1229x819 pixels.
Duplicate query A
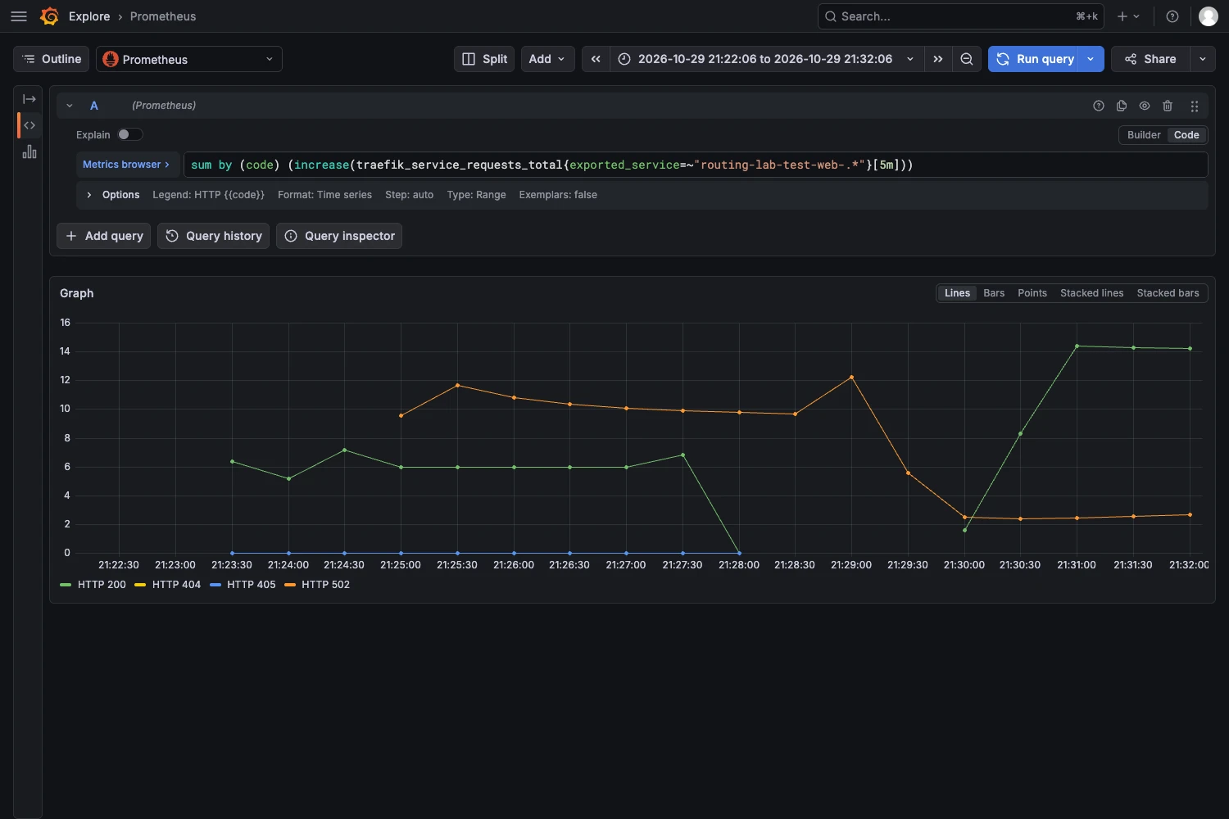1122,106
